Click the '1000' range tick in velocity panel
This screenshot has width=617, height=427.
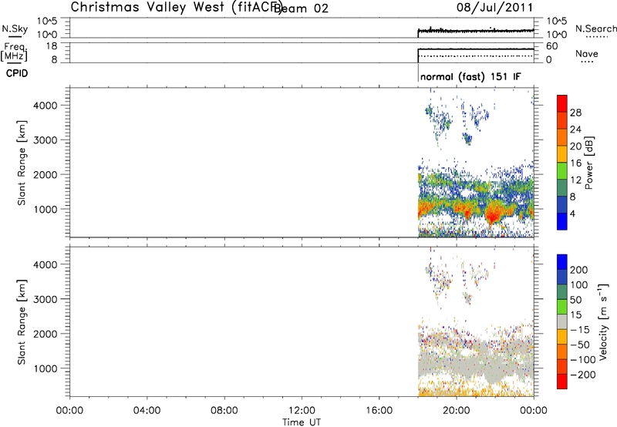[x=46, y=368]
